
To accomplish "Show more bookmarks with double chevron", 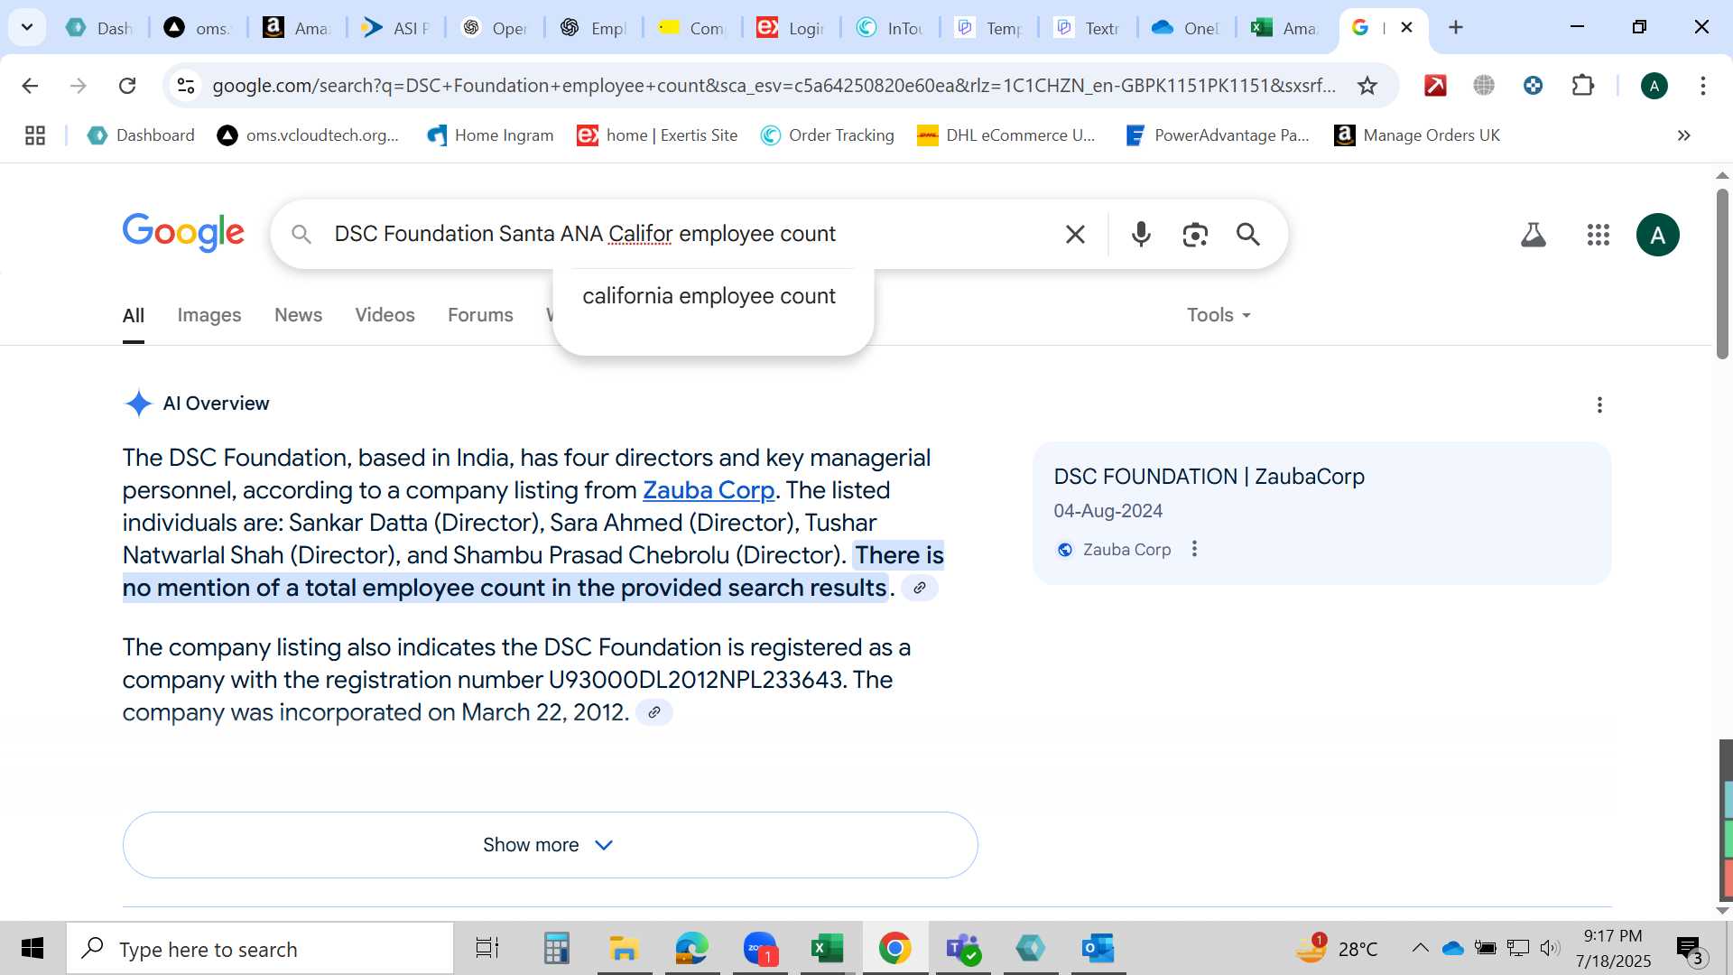I will tap(1684, 135).
